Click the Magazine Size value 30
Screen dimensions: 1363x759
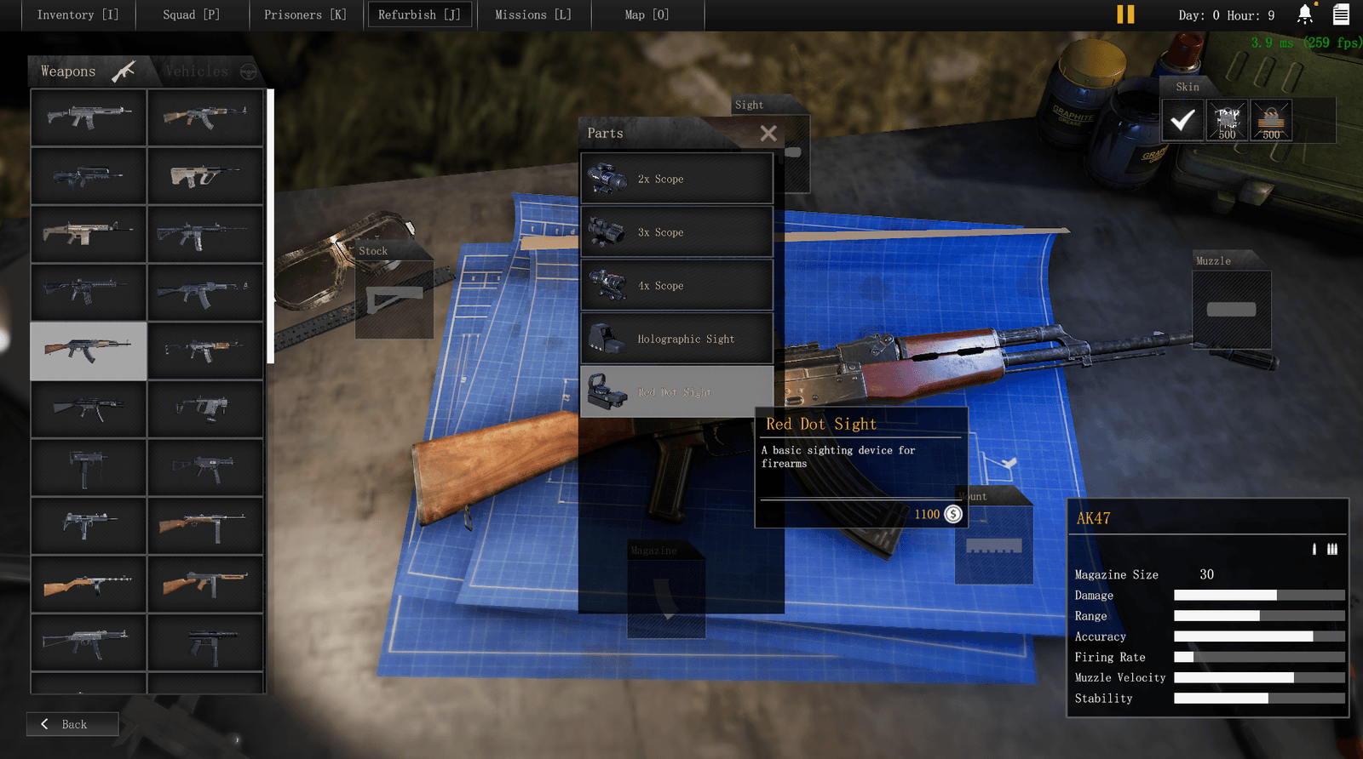click(1206, 574)
